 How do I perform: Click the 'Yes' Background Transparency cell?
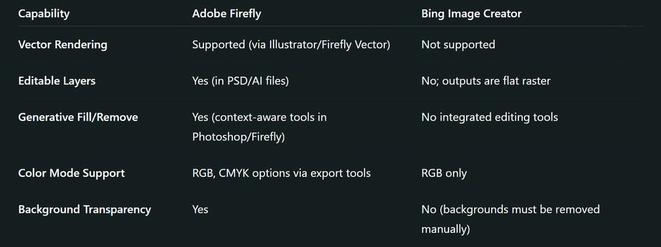coord(200,209)
